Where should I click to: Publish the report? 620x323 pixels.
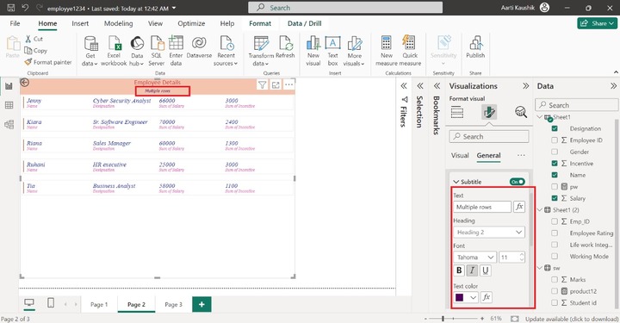tap(475, 47)
